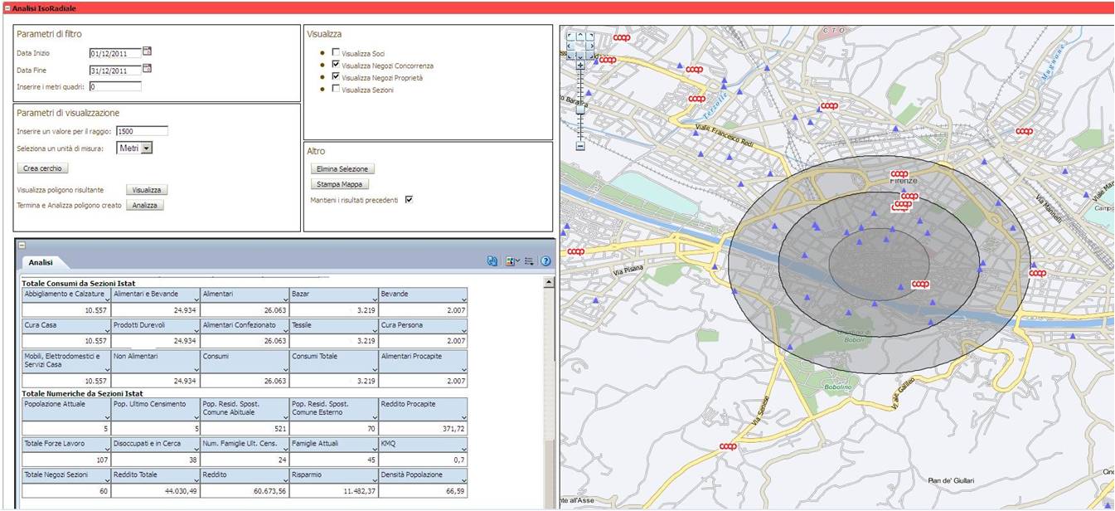
Task: Pan the map up with arrow control
Action: click(579, 36)
